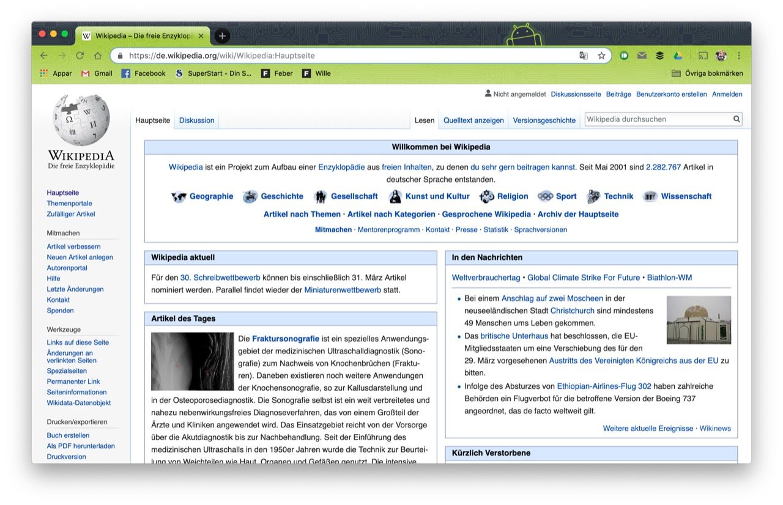Close the Wikipedia browser tab
783x505 pixels.
pos(201,36)
